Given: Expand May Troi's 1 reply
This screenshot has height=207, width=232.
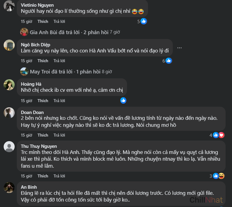Looking at the screenshot, I should click(65, 72).
